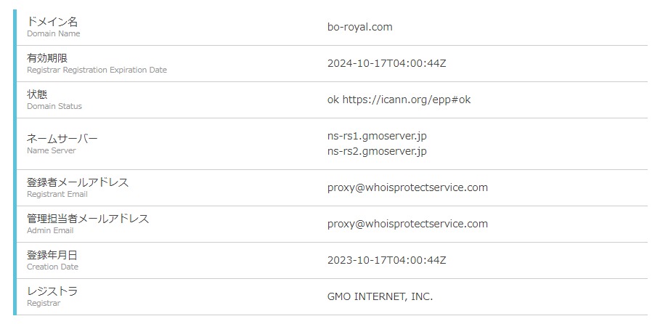This screenshot has width=660, height=324.
Task: Click the bo-royal.com domain name value
Action: tap(359, 27)
